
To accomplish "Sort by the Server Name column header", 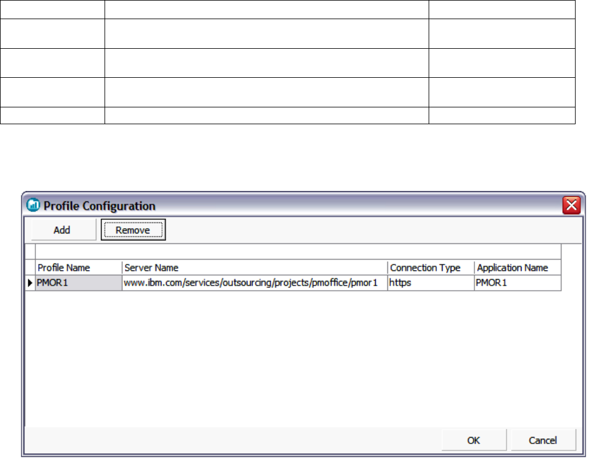I will (255, 268).
